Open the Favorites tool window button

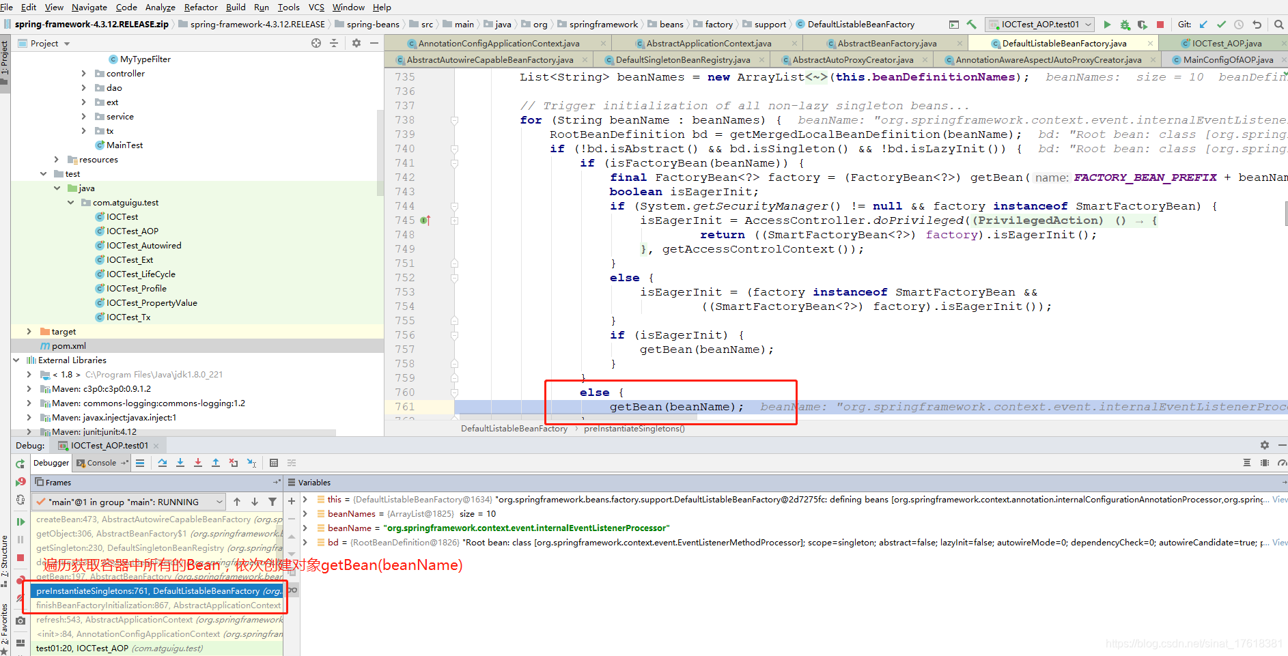(5, 629)
